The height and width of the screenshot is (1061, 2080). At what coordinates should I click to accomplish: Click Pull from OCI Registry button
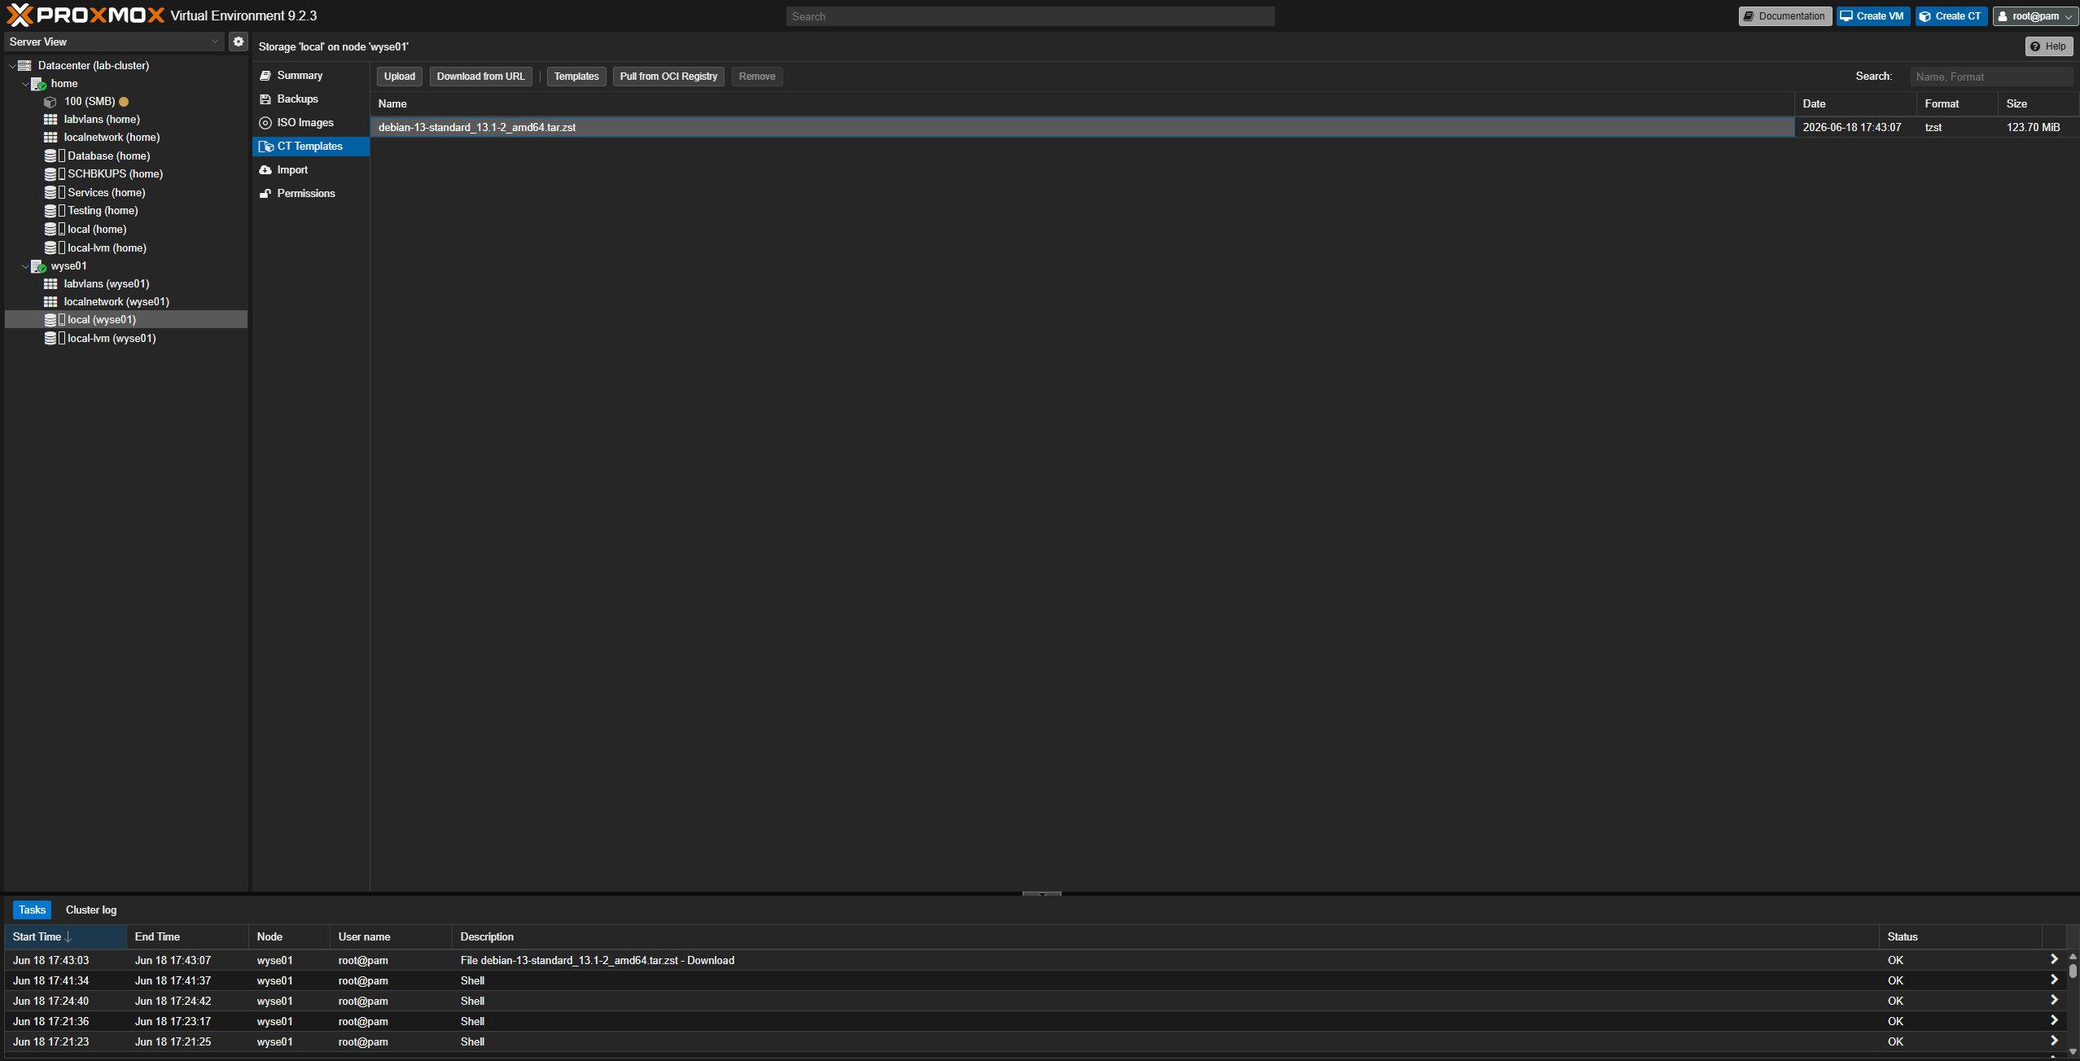click(668, 77)
